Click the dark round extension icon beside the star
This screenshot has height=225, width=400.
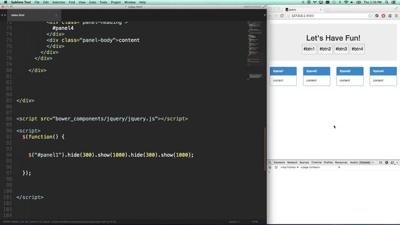pos(377,16)
